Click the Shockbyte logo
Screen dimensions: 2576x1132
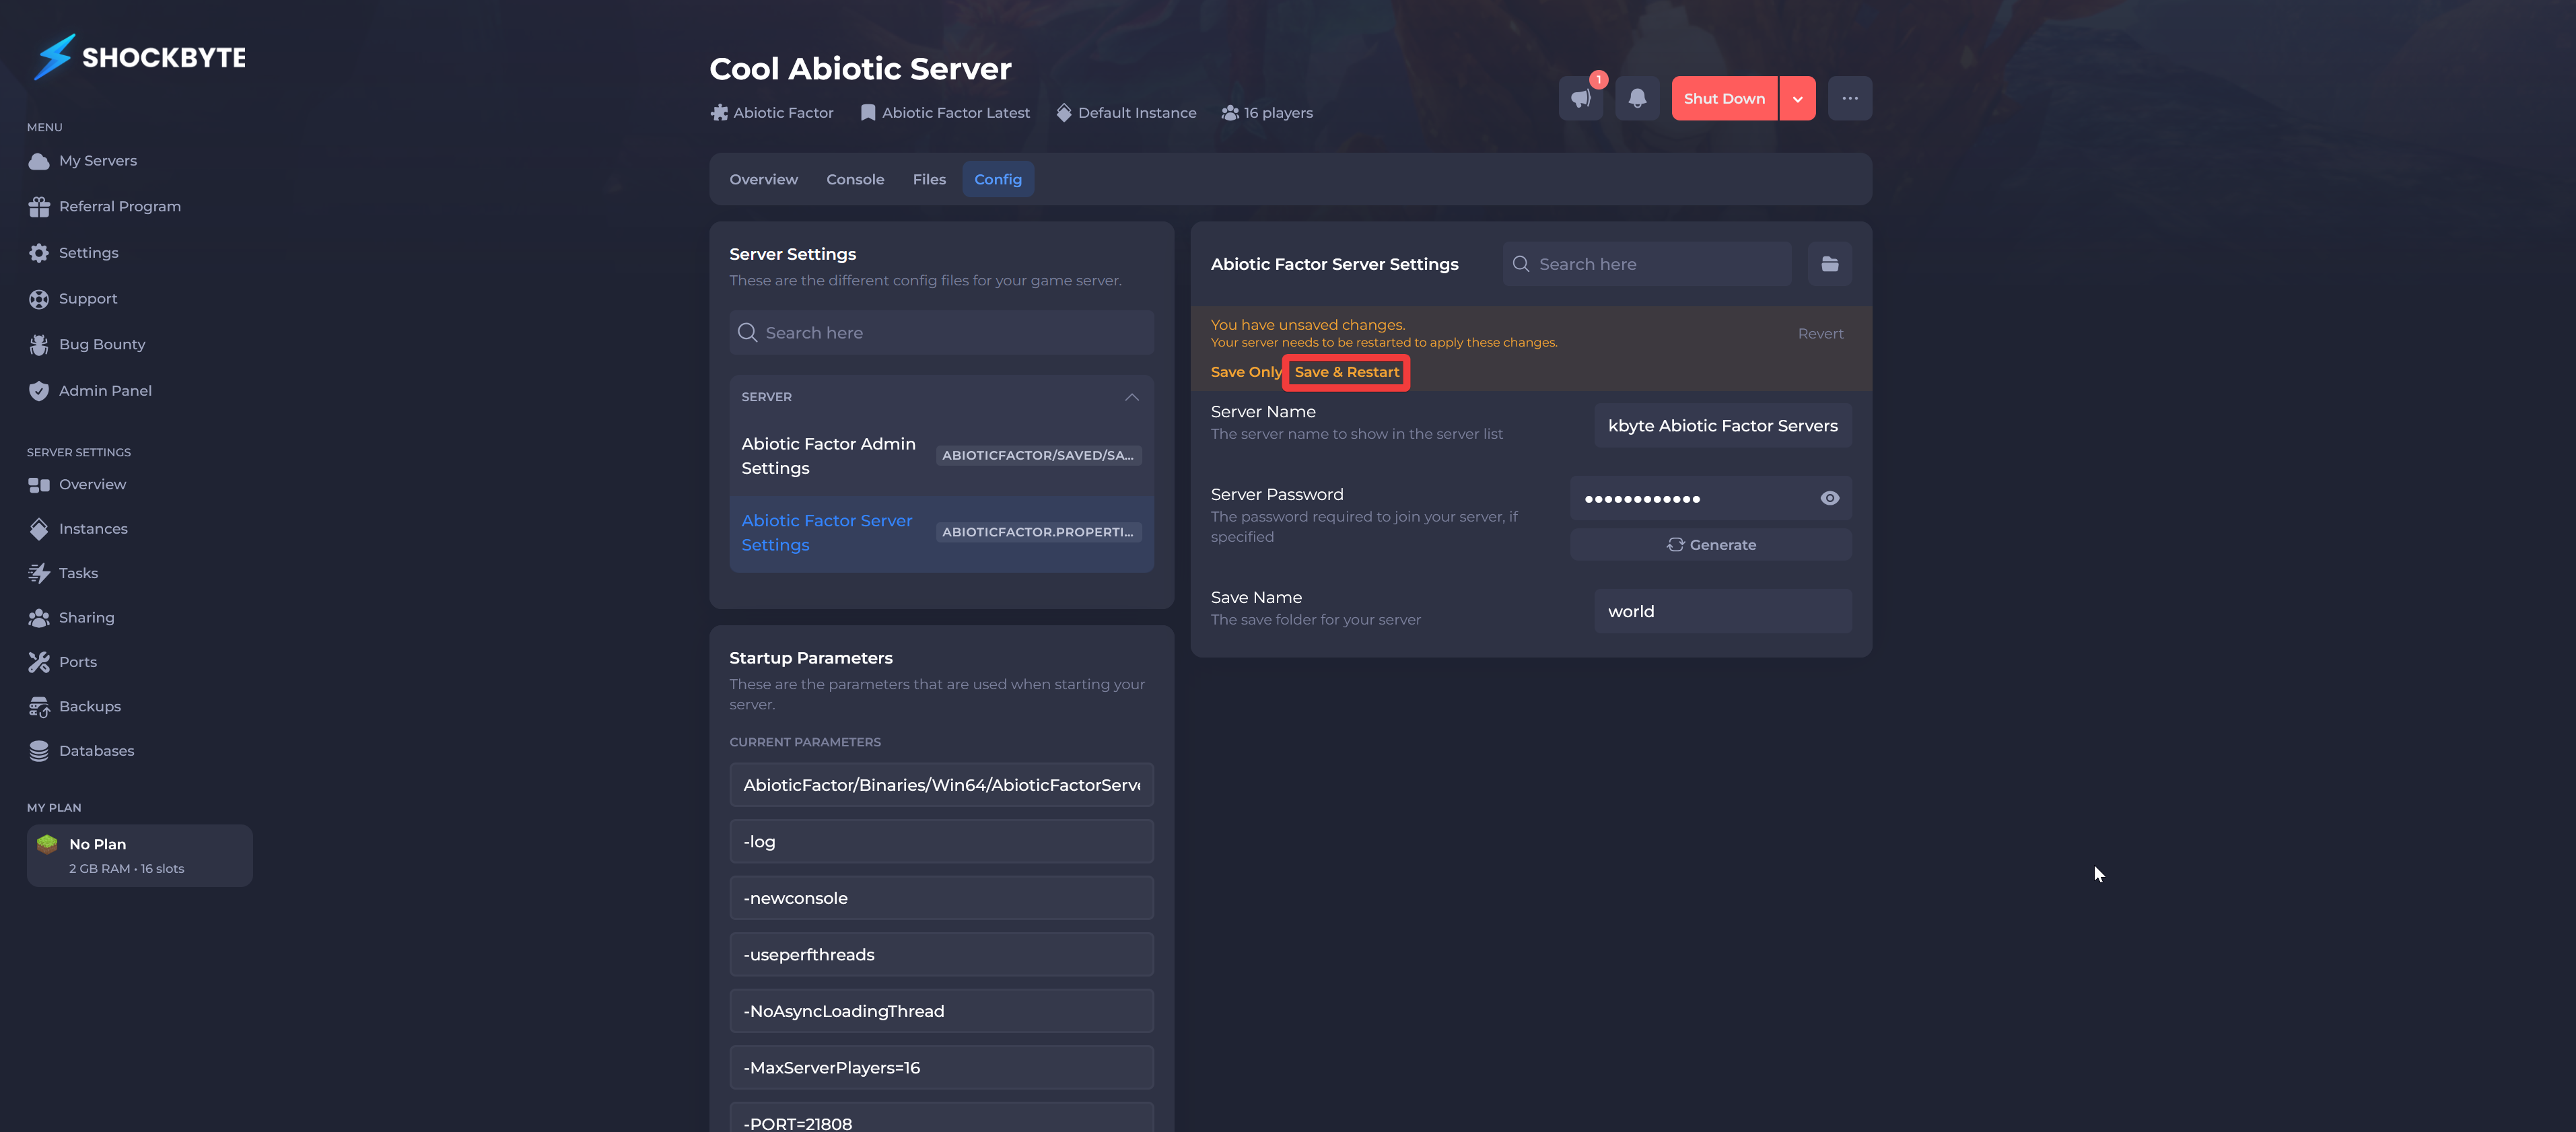[139, 57]
